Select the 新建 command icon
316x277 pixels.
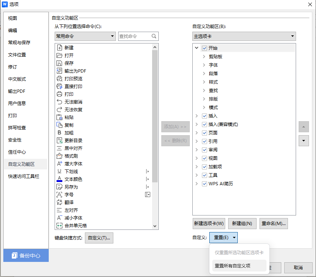tap(59, 48)
